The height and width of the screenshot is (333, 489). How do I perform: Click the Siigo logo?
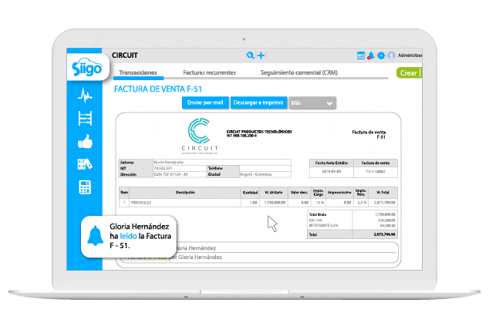point(87,68)
